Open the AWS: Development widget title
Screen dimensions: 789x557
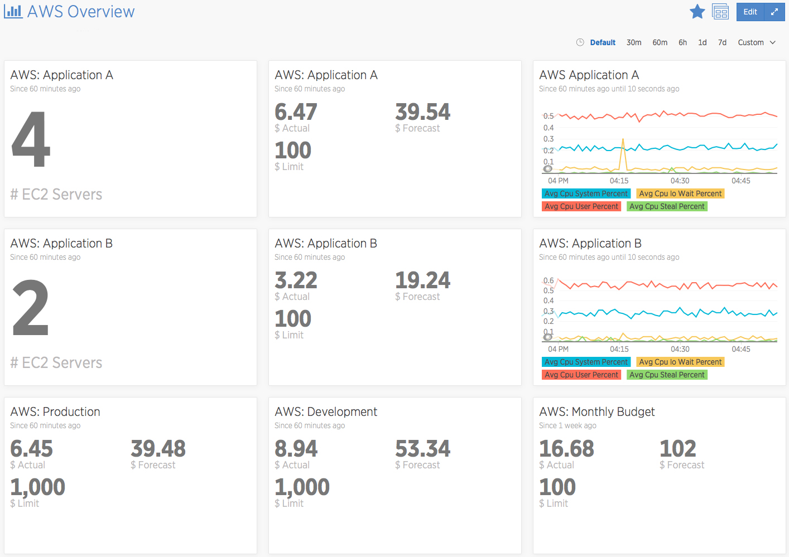pos(326,411)
